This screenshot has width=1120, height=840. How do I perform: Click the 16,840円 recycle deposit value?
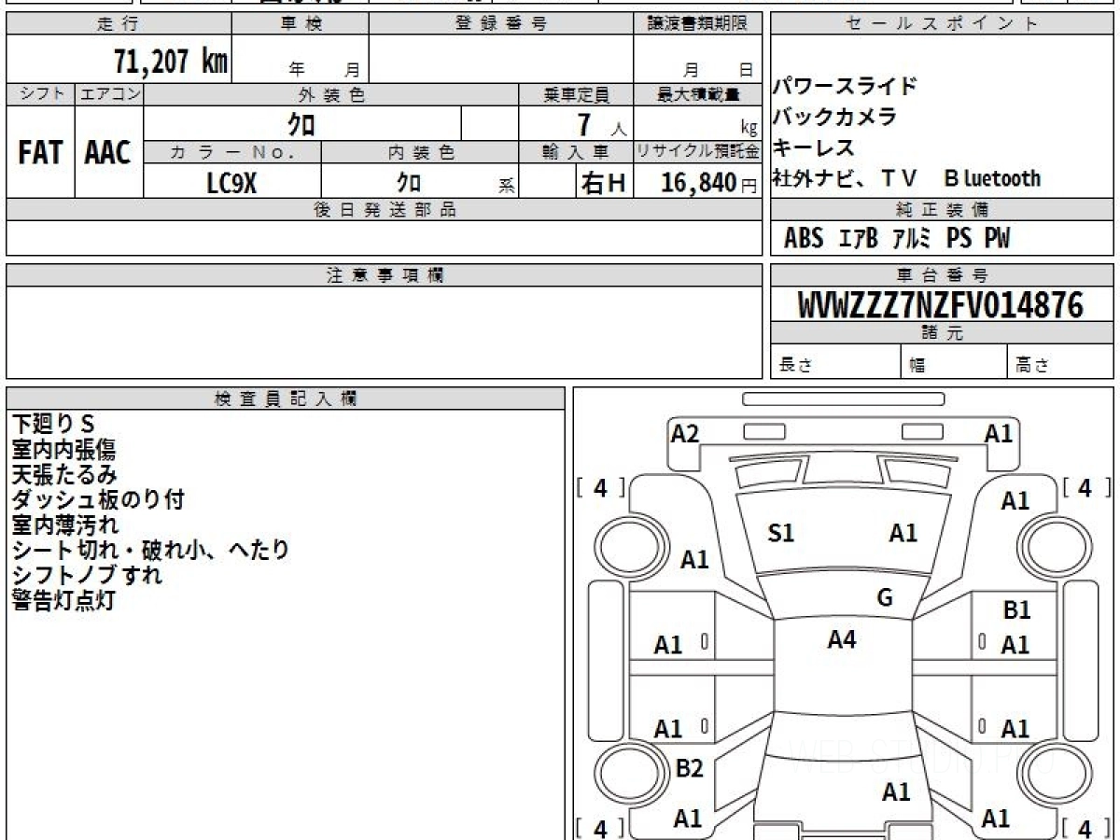coord(709,183)
